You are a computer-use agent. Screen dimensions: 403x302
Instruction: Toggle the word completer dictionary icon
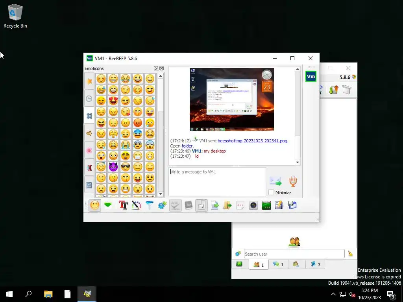[x=189, y=205]
